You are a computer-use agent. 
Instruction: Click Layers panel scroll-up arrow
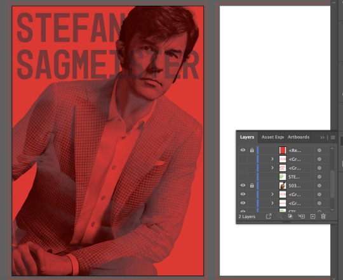tap(332, 148)
